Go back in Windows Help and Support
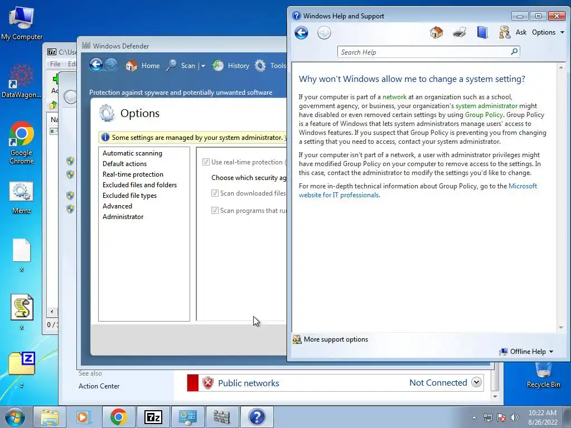This screenshot has height=428, width=571. 301,33
